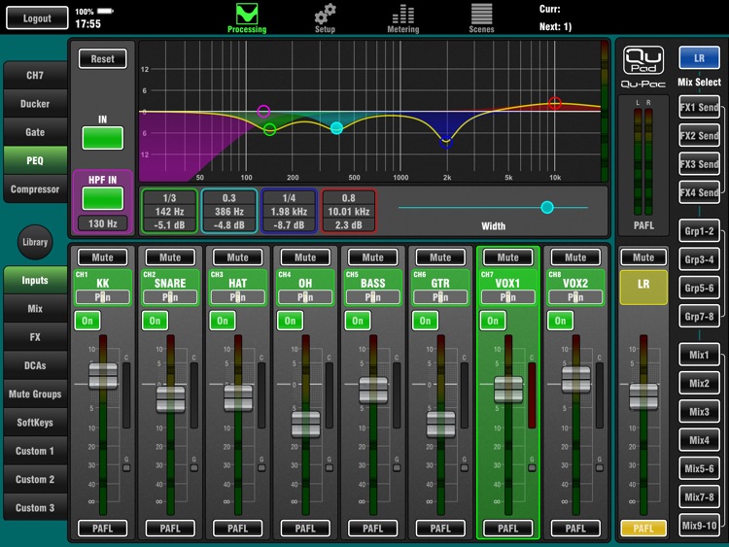
Task: Select the FX1 Send mix
Action: (x=699, y=107)
